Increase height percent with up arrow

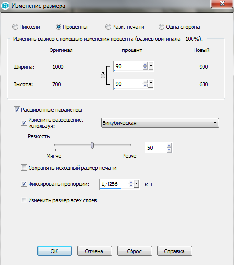(145, 82)
